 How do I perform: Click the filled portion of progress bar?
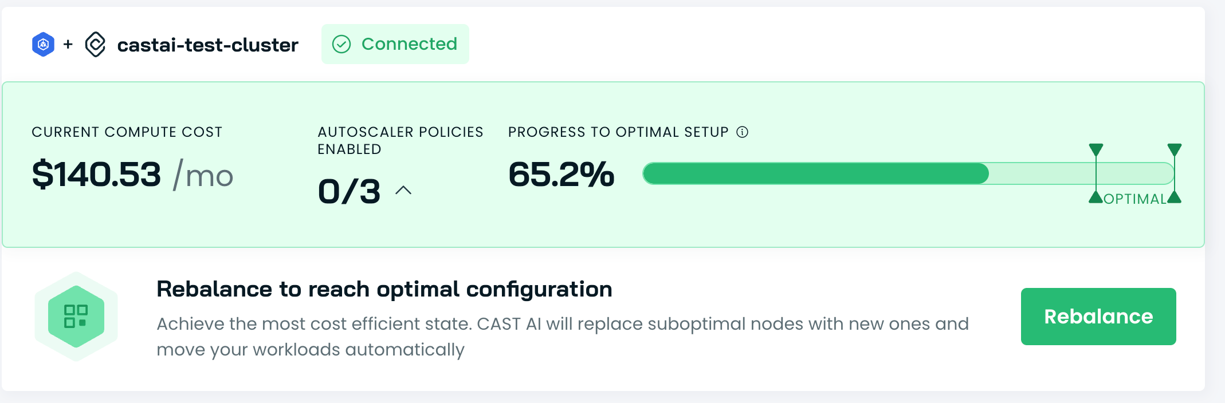tap(816, 173)
